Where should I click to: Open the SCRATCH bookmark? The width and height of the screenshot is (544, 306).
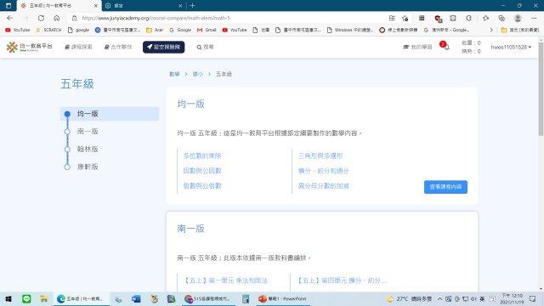click(48, 31)
